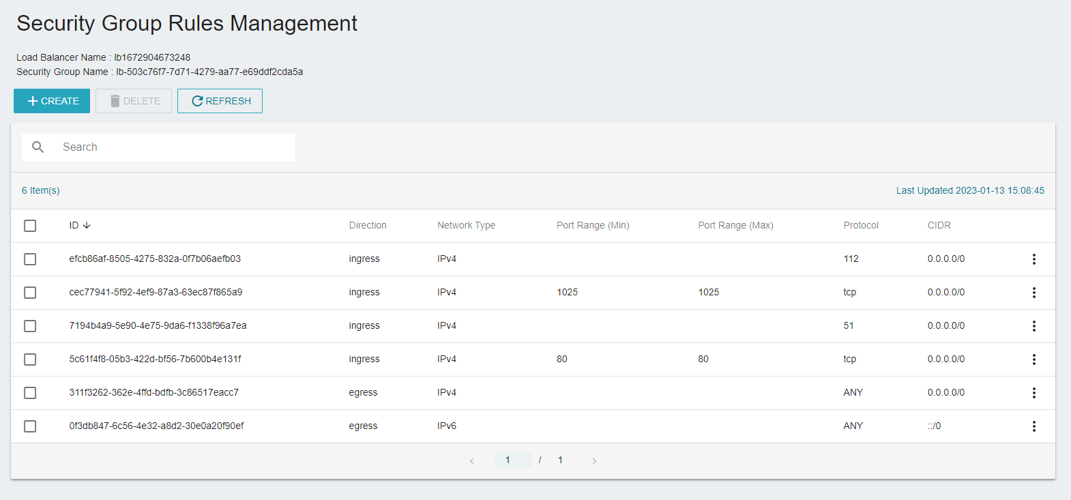The width and height of the screenshot is (1071, 500).
Task: Toggle the select-all checkbox in header
Action: coord(30,226)
